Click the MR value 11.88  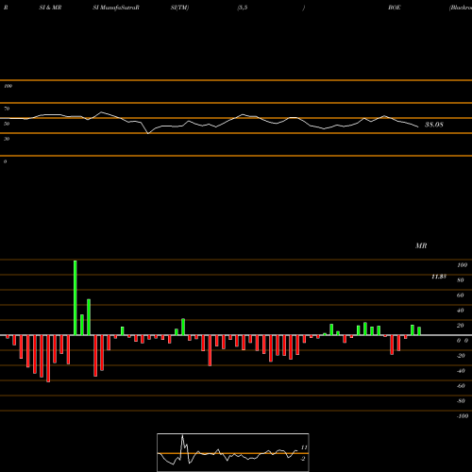tap(439, 277)
